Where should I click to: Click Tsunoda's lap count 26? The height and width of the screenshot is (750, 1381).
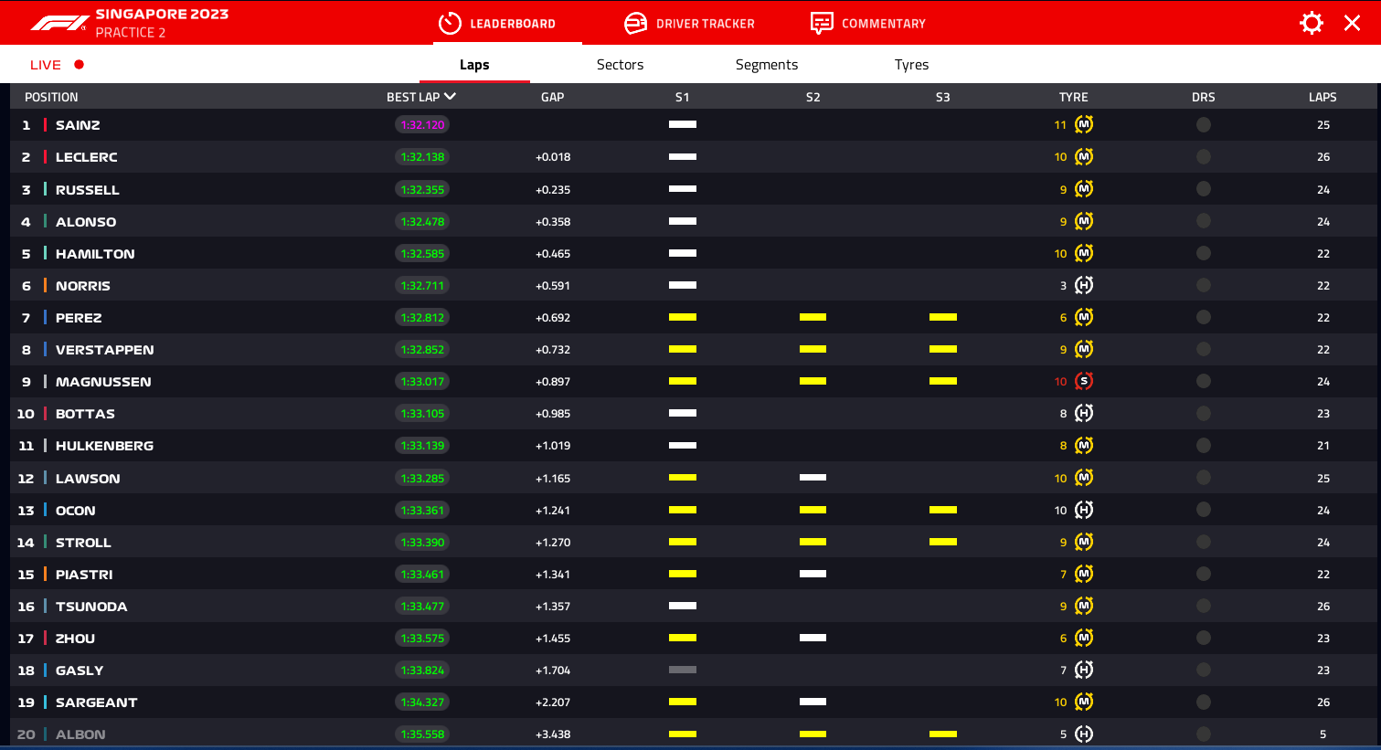coord(1323,607)
